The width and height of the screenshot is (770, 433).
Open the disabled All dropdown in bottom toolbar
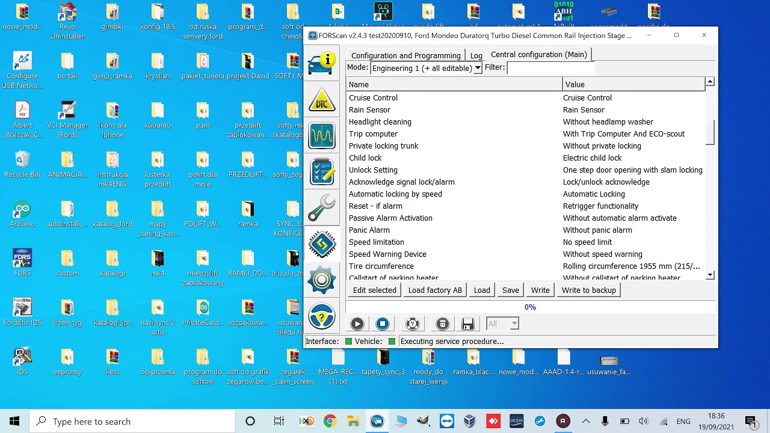[502, 324]
